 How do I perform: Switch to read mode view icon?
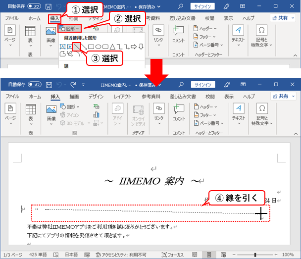(195, 255)
